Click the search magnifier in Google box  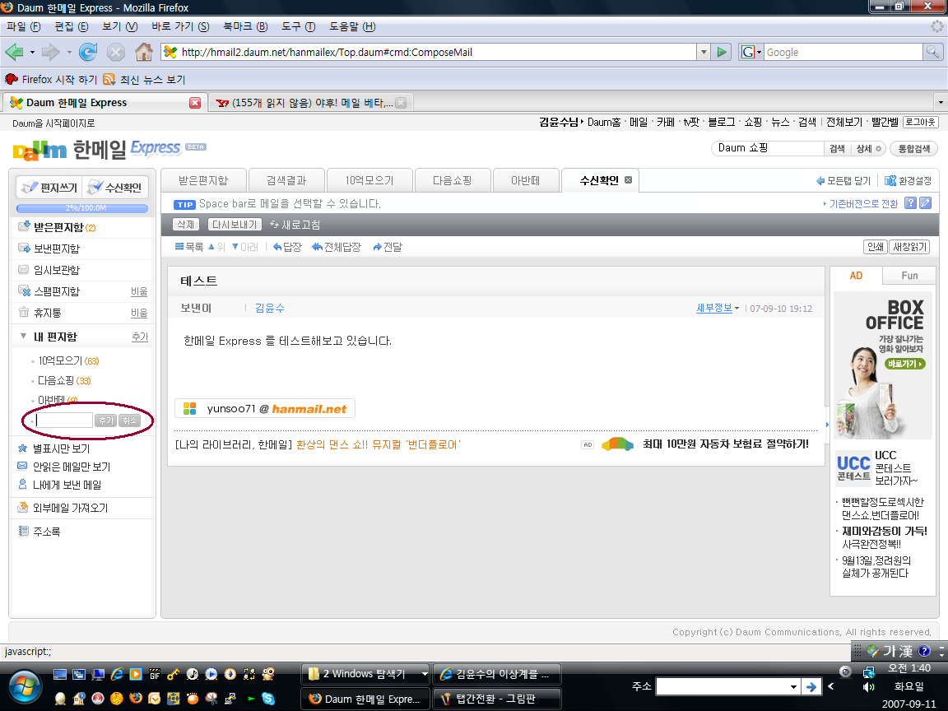933,52
